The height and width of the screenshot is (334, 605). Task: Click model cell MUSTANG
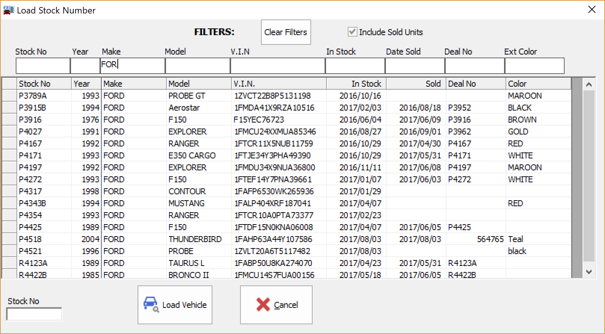[x=187, y=203]
